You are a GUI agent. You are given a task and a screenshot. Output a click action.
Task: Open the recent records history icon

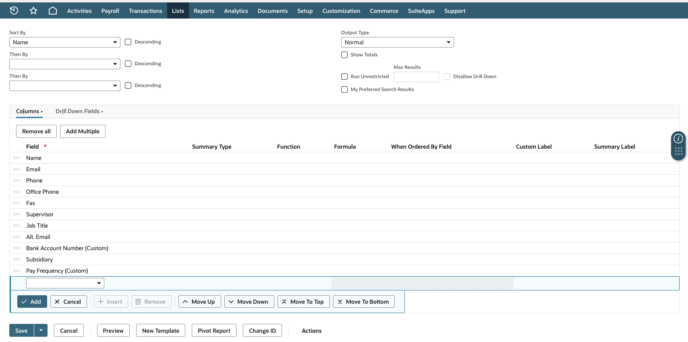coord(14,10)
